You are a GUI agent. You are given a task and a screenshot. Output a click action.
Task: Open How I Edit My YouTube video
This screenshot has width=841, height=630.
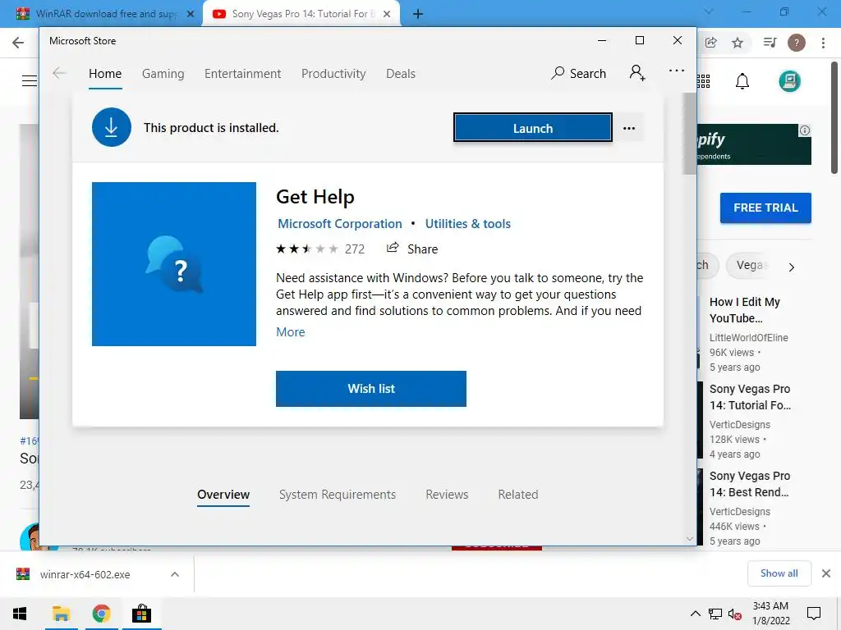click(744, 309)
